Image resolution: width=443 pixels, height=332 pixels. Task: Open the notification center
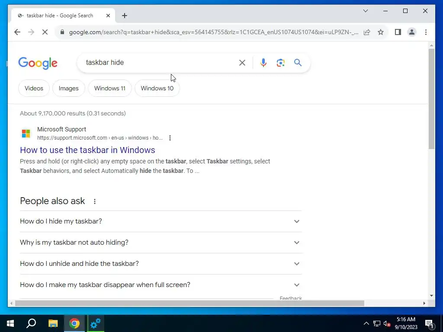click(429, 323)
